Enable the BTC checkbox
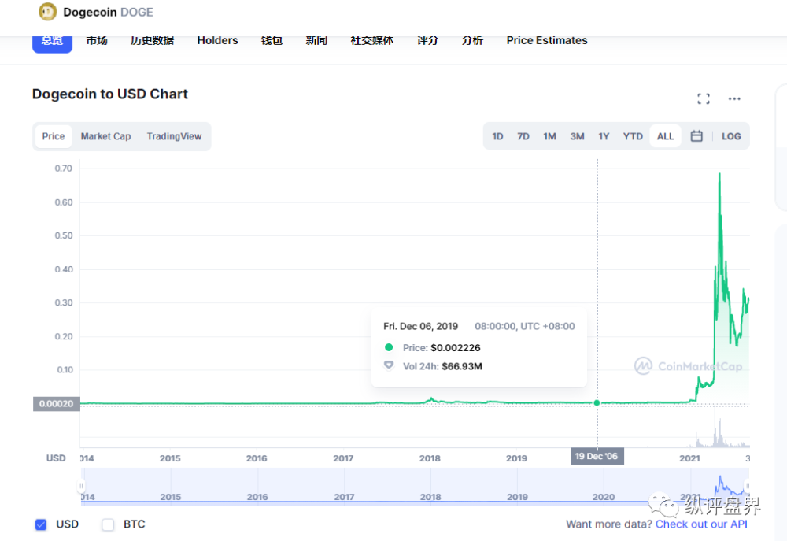The width and height of the screenshot is (787, 541). 108,524
